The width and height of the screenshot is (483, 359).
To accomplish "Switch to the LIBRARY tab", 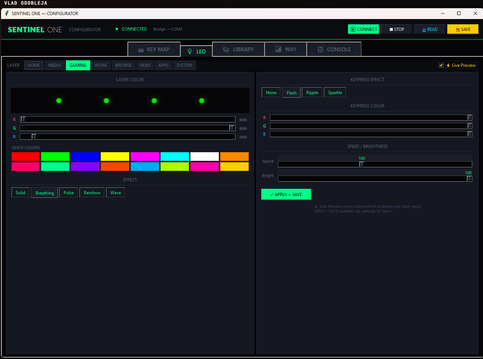I will click(x=239, y=50).
